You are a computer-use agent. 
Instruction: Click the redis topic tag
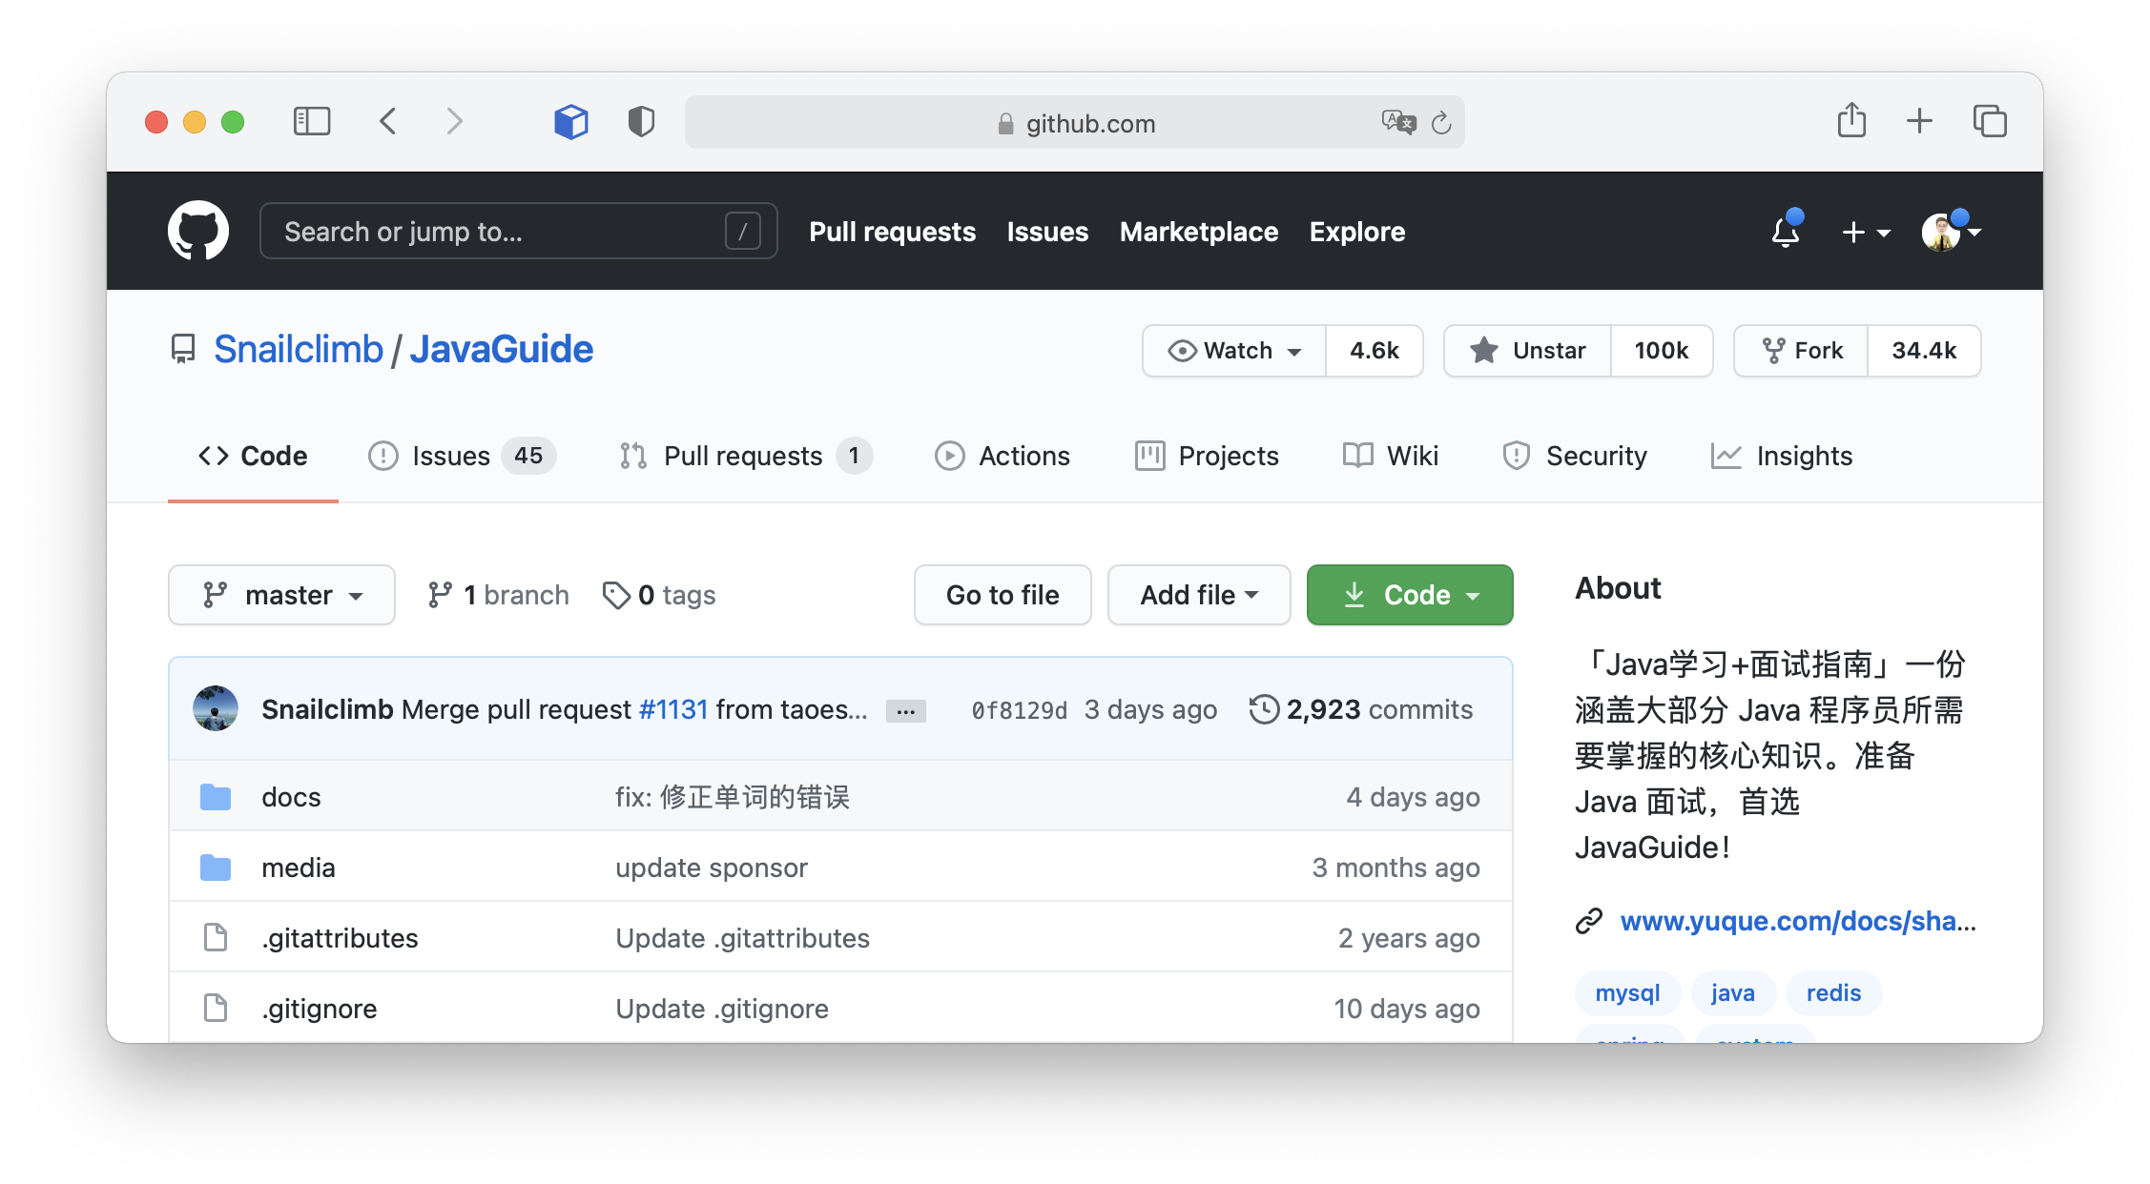point(1833,993)
